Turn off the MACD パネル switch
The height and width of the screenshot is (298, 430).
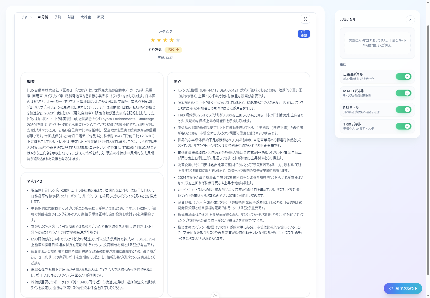click(x=403, y=93)
